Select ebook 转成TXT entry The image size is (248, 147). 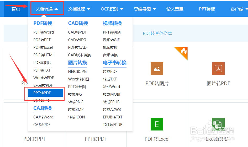pyautogui.click(x=110, y=79)
